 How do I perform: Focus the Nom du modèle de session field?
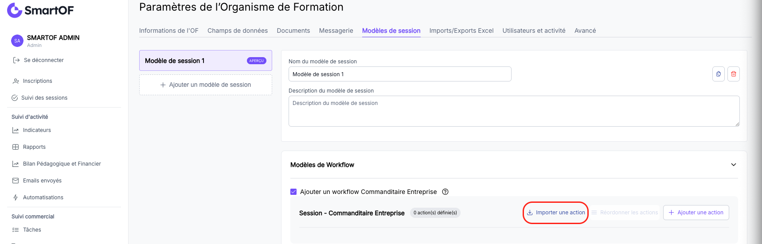400,74
